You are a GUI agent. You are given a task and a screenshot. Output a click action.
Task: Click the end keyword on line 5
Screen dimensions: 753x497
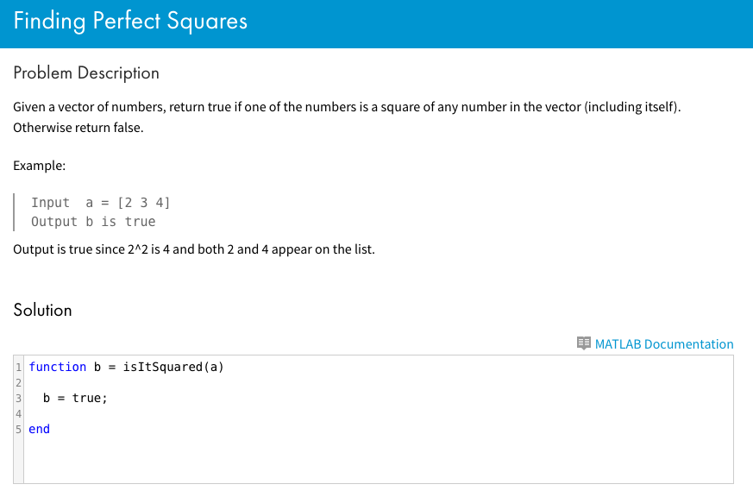[x=39, y=428]
